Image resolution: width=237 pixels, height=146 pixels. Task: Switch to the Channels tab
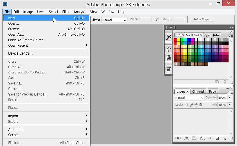tap(198, 91)
